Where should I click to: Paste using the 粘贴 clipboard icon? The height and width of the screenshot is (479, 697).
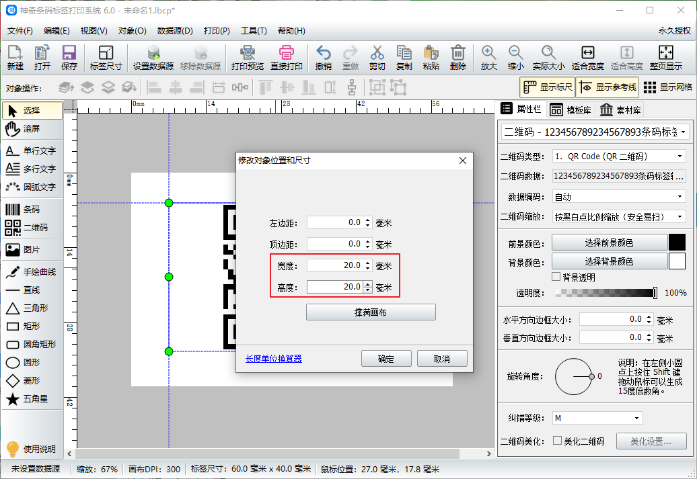(x=431, y=58)
